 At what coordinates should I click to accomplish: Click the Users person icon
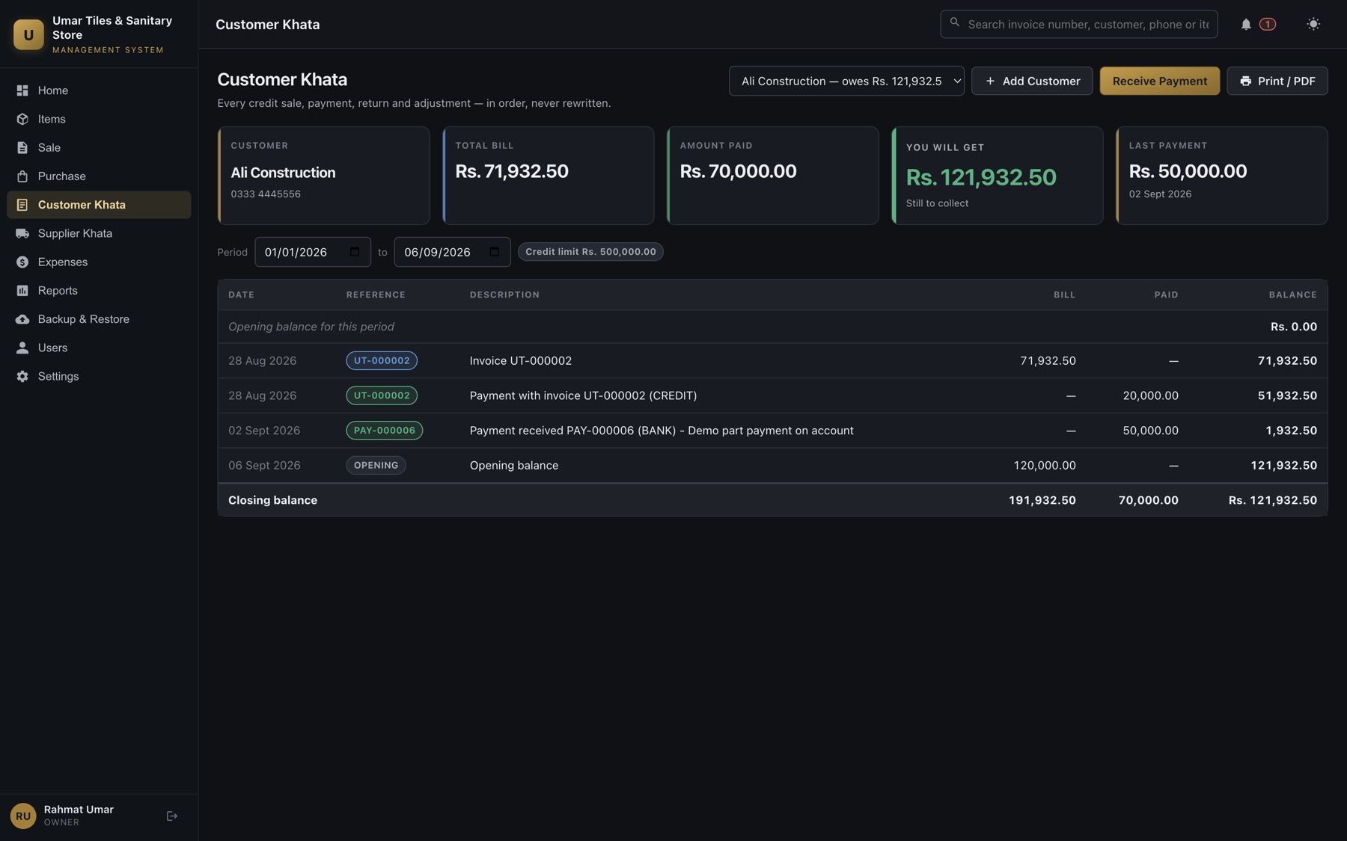coord(22,348)
